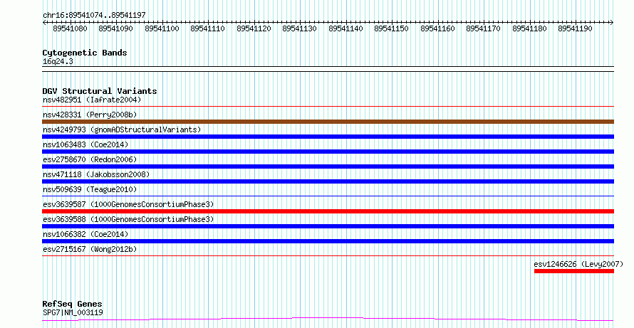Click the red esv3639587 variant bar

click(328, 211)
